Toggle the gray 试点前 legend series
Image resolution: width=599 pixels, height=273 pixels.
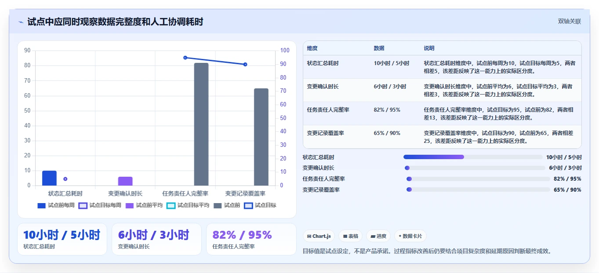[227, 205]
